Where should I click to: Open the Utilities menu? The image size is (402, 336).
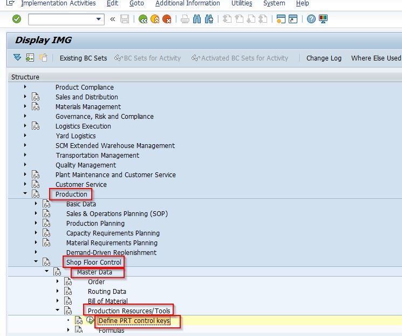pos(242,3)
